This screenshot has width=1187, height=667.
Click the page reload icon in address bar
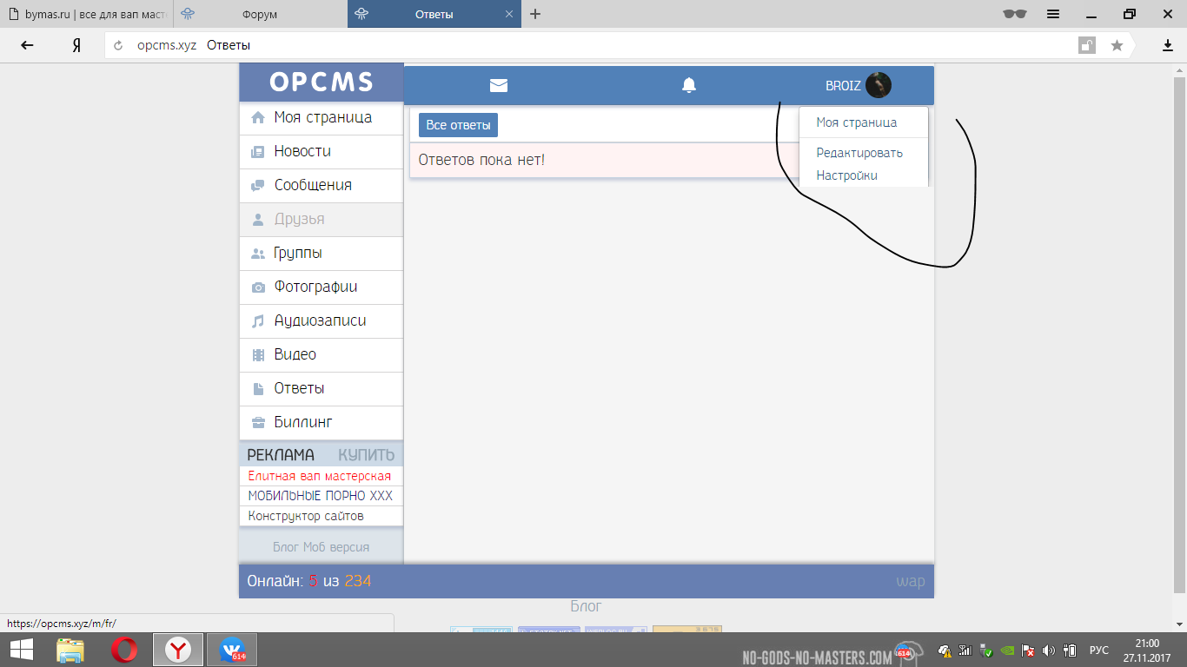click(x=119, y=45)
